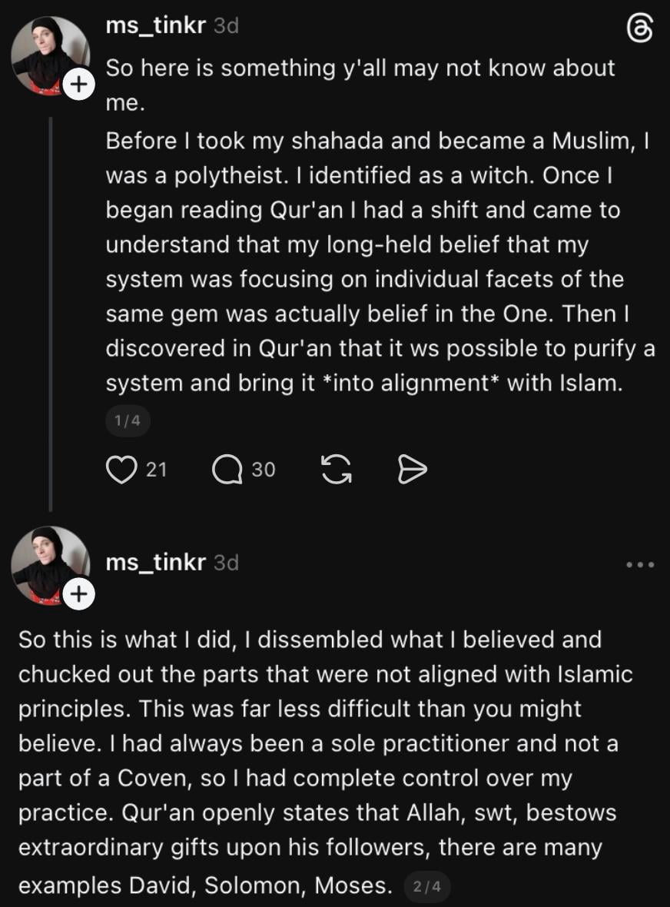Open replies using the comment bubble icon

coord(227,469)
